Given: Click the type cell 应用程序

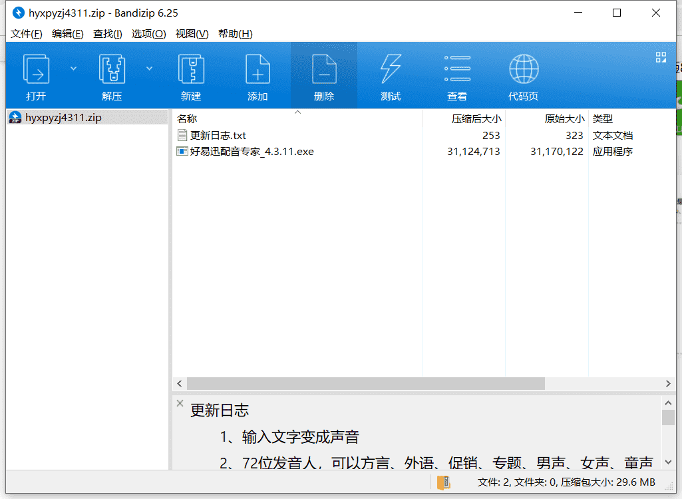Looking at the screenshot, I should [612, 152].
